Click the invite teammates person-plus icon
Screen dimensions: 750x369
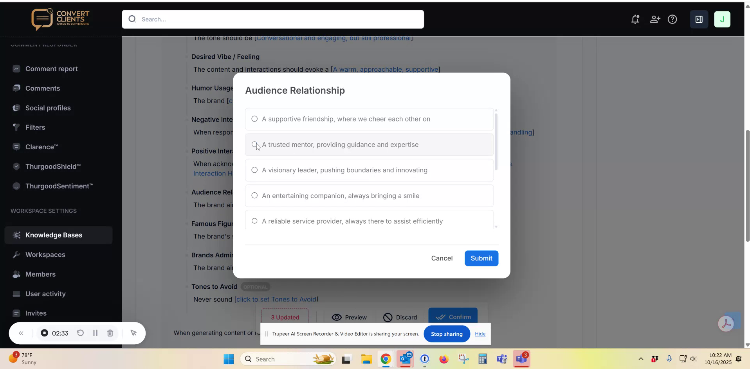pyautogui.click(x=655, y=19)
